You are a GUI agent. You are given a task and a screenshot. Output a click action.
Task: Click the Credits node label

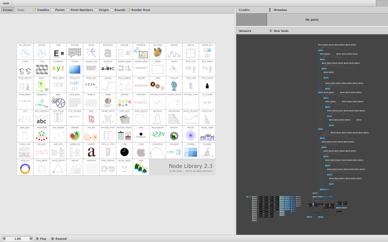[244, 10]
